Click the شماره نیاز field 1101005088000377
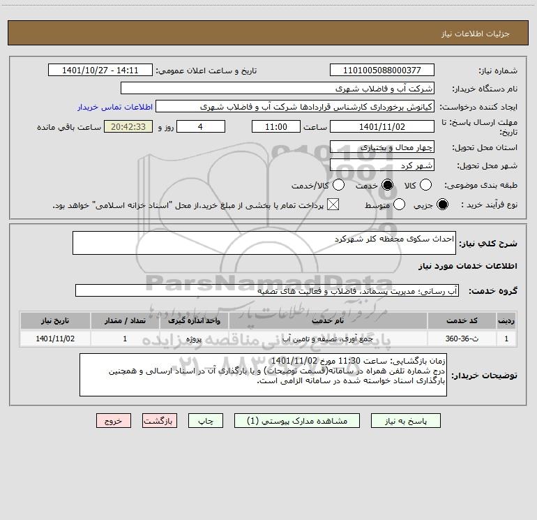The image size is (537, 520). [382, 70]
